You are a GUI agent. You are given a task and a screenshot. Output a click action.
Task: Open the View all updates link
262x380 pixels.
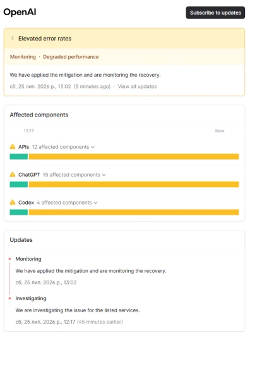137,87
